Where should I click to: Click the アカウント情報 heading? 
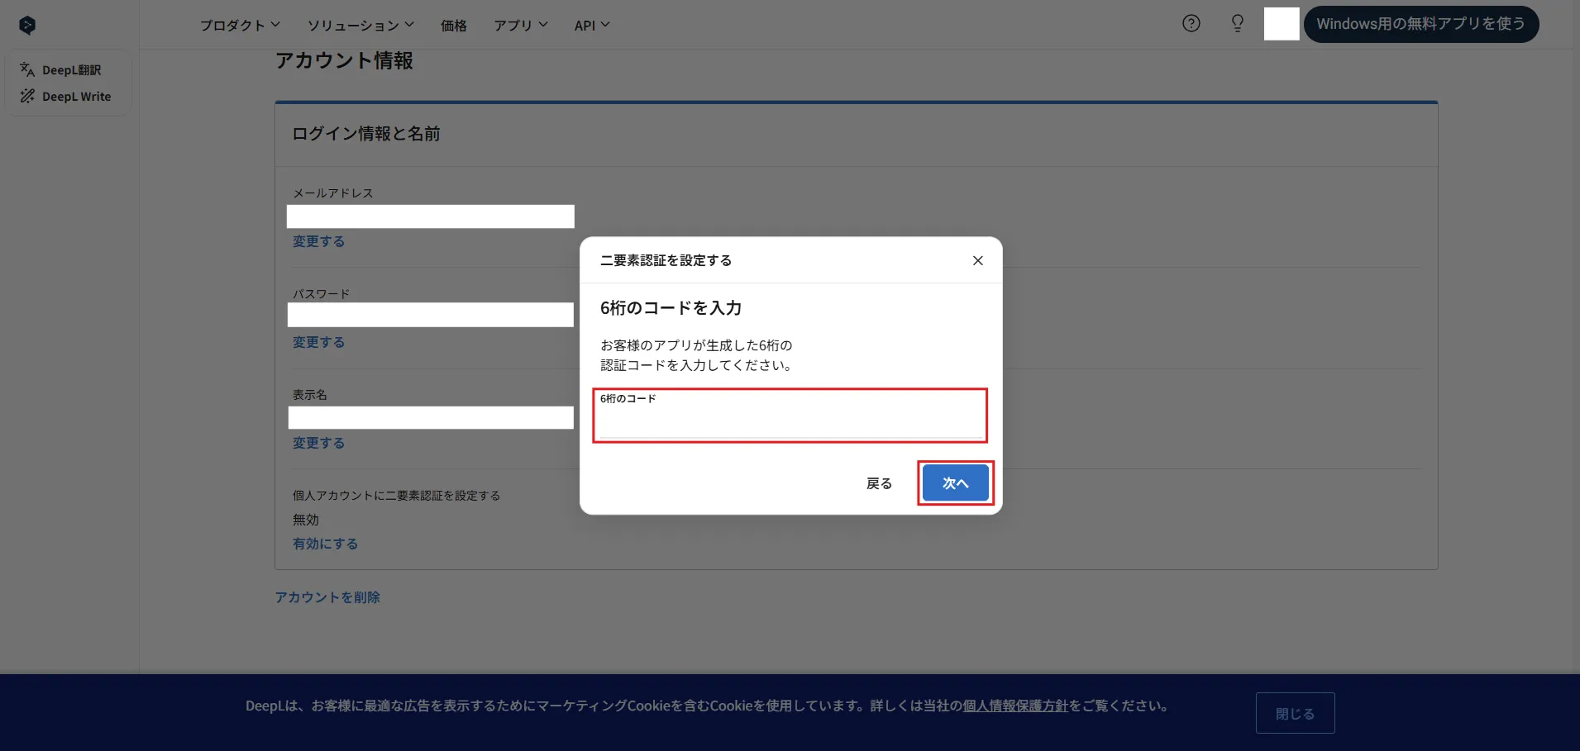(344, 60)
